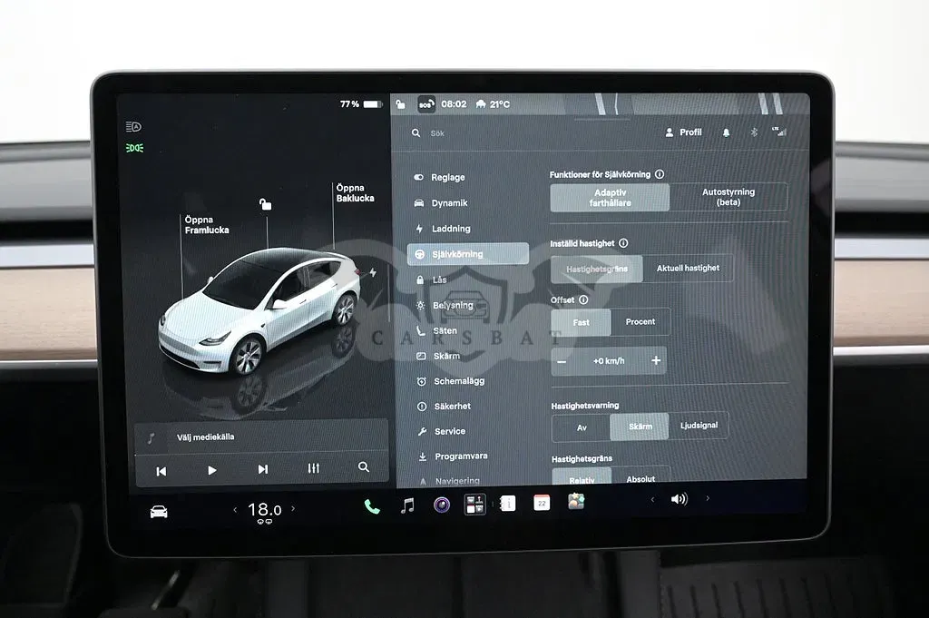Tap Öppna Framlucka to open frunk
Viewport: 929px width, 618px height.
(x=206, y=224)
